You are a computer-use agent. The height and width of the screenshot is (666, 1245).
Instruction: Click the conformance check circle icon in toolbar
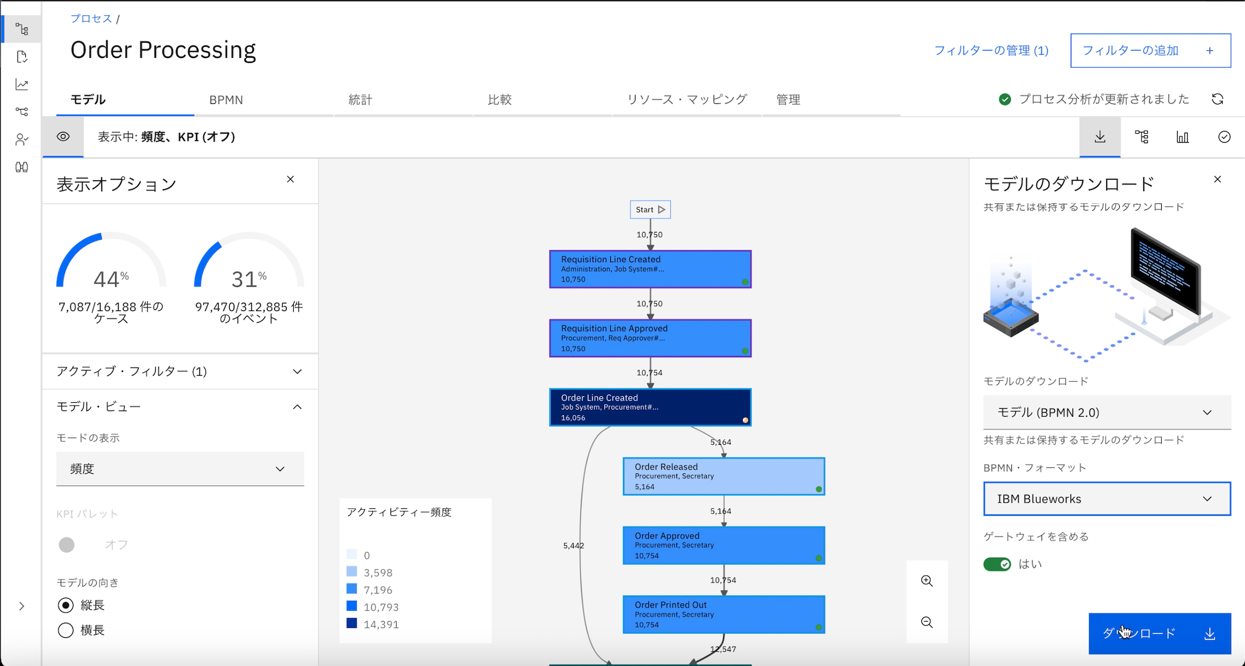coord(1224,136)
